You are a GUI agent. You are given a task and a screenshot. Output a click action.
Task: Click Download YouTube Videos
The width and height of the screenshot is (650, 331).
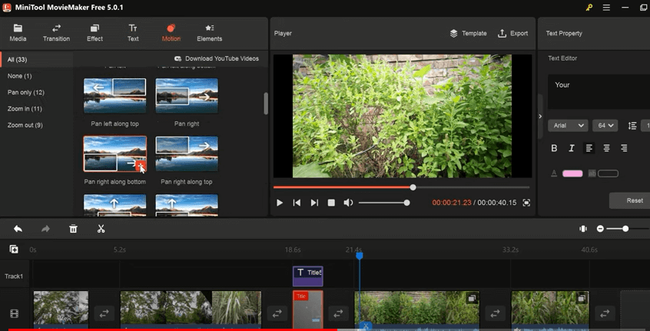pos(217,58)
